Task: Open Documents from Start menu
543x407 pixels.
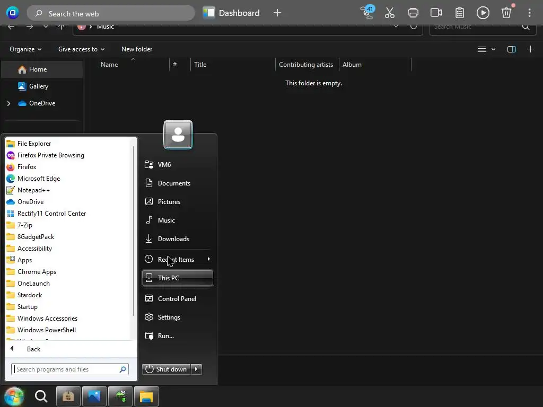Action: pos(177,183)
